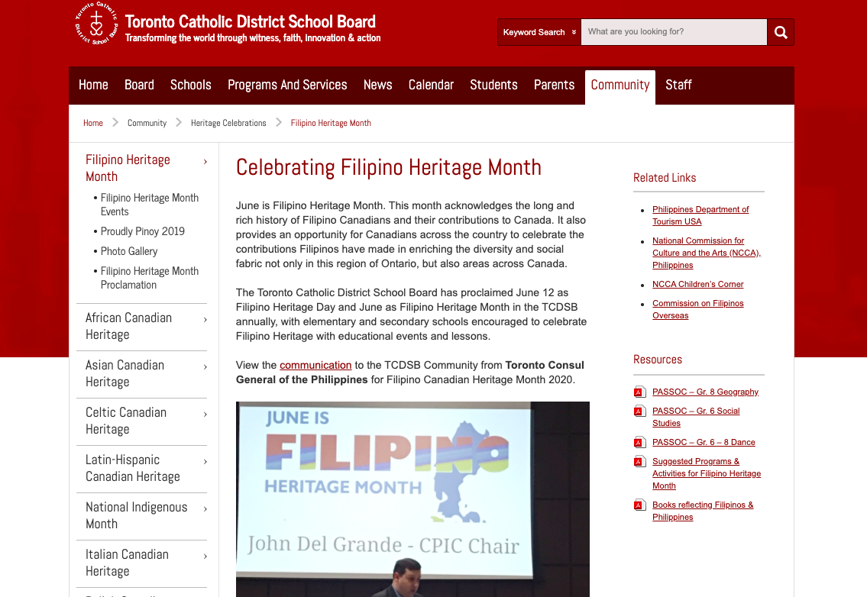The width and height of the screenshot is (867, 597).
Task: Expand Latin-Hispanic Canadian Heritage chevron
Action: [205, 462]
